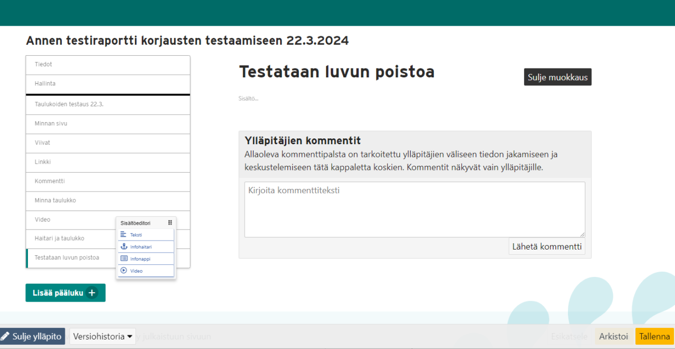Click the plus icon on Lisää pääluku
This screenshot has width=675, height=349.
click(x=92, y=293)
